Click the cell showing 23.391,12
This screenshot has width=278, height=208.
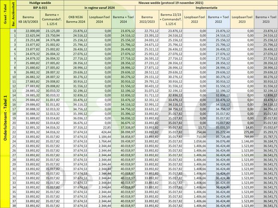[147, 36]
